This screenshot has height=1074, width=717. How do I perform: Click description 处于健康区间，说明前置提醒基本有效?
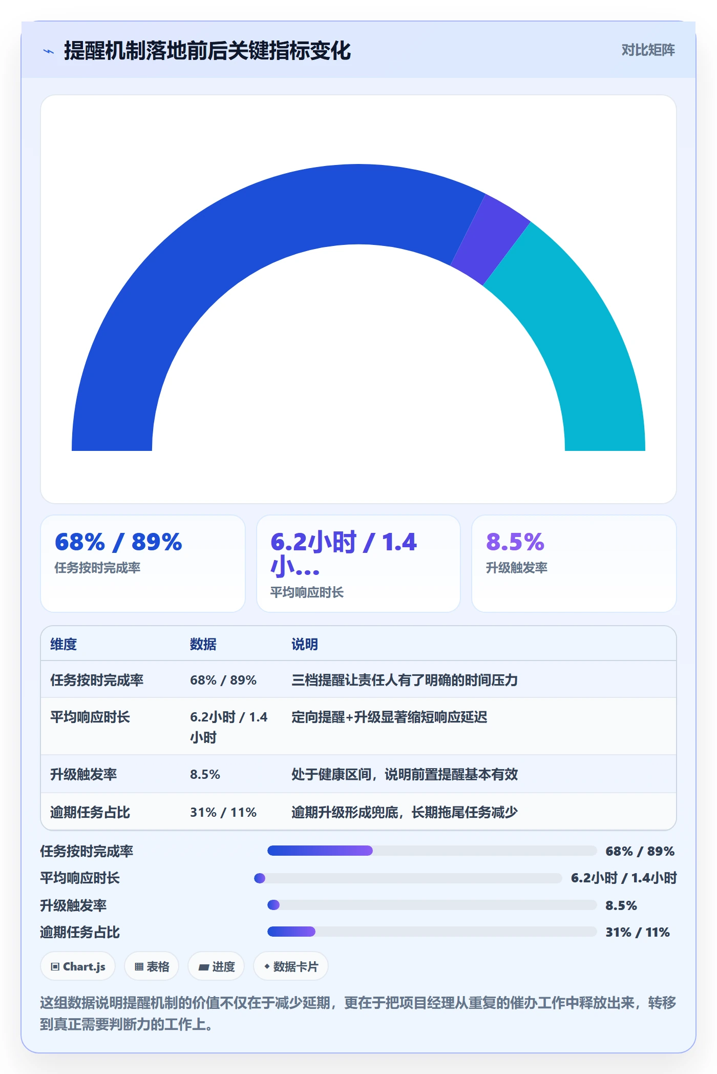[x=405, y=774]
